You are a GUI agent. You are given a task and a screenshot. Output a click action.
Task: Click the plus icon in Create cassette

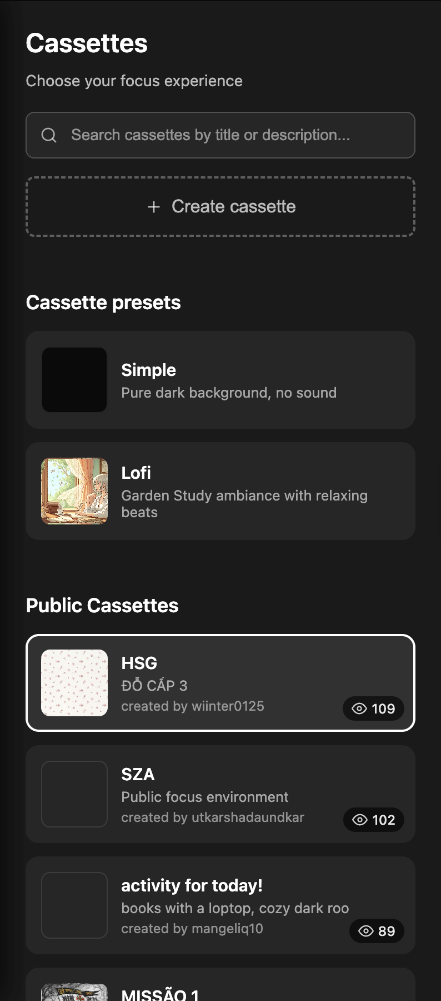(x=154, y=206)
